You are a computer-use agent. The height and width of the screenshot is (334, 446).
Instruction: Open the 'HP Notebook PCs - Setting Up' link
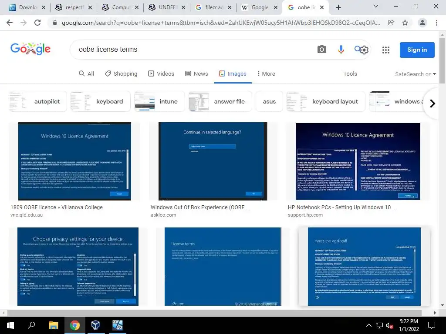[x=342, y=207]
